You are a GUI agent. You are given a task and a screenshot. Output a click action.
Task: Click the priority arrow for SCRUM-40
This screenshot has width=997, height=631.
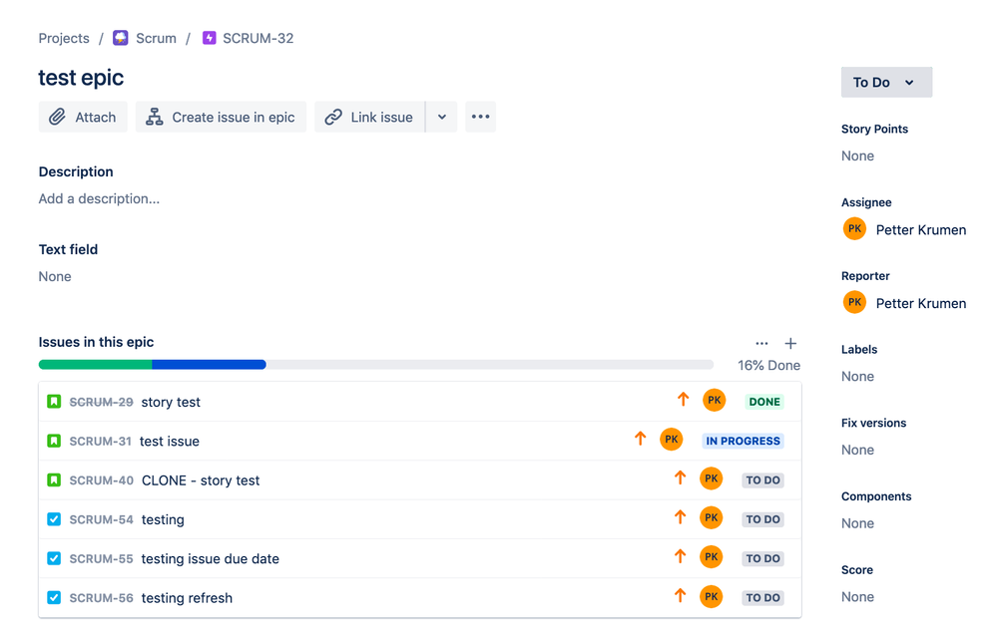coord(680,477)
